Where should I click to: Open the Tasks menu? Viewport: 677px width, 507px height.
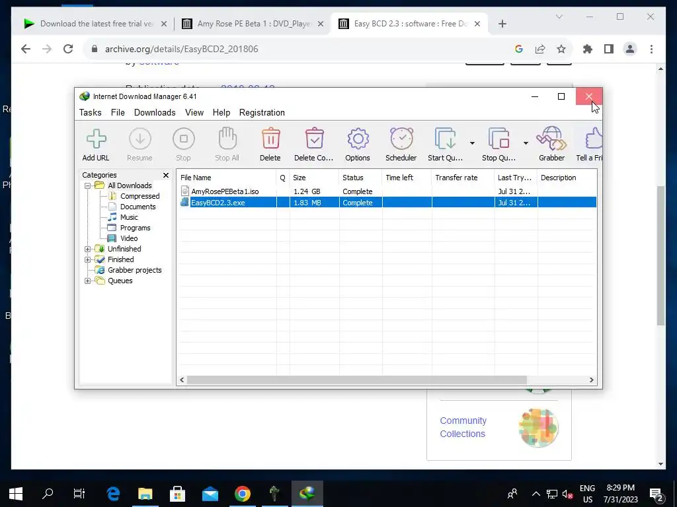pyautogui.click(x=90, y=112)
